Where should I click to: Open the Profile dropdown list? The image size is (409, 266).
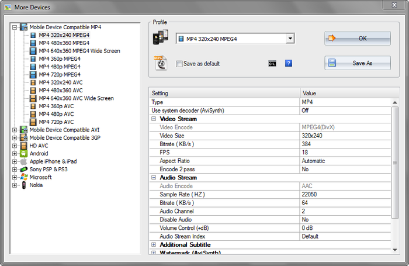click(x=290, y=39)
